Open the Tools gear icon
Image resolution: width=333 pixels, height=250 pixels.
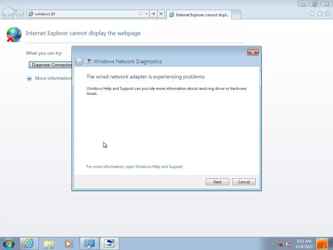coord(328,14)
